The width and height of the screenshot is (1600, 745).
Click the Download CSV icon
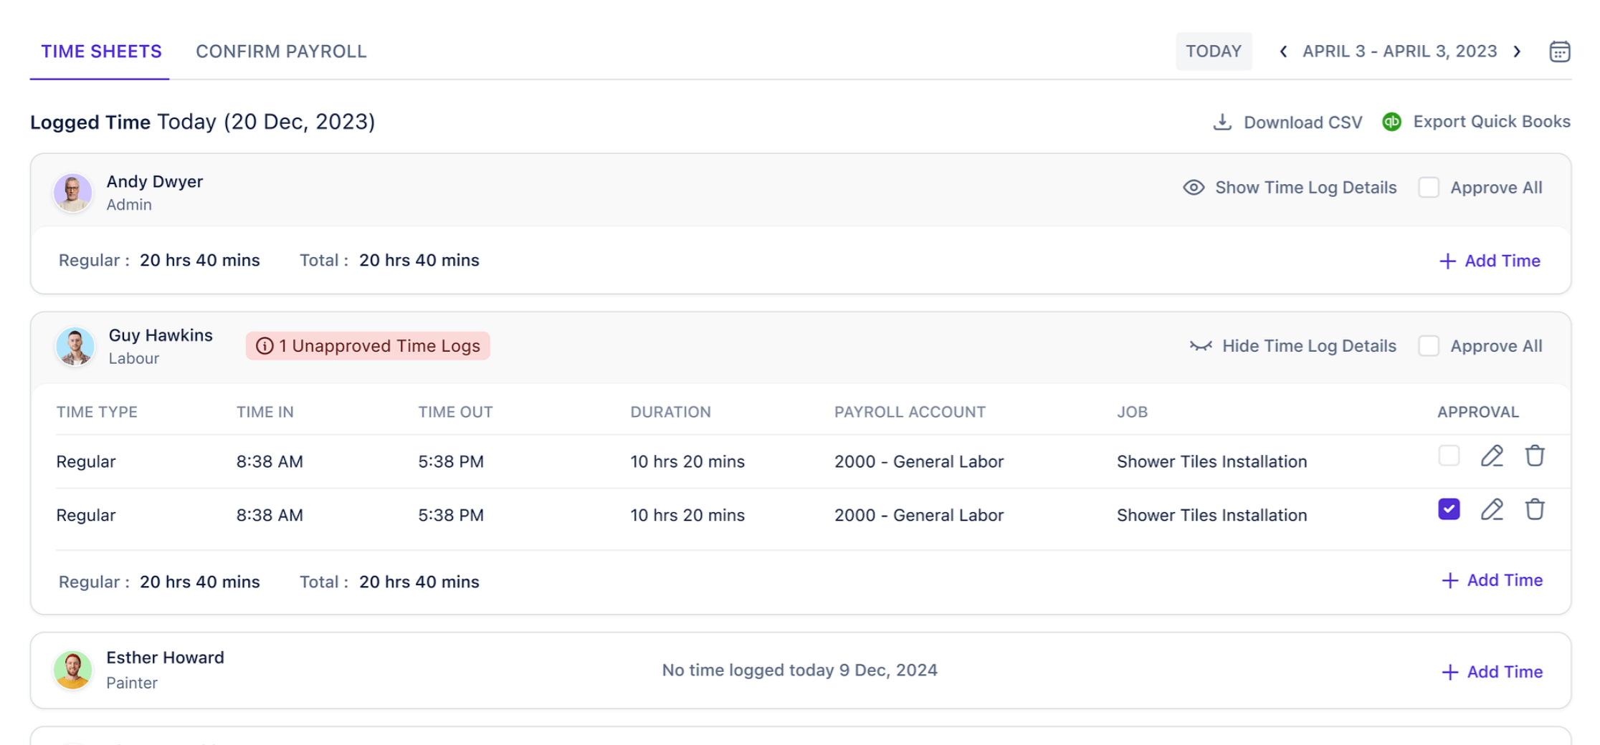1222,122
